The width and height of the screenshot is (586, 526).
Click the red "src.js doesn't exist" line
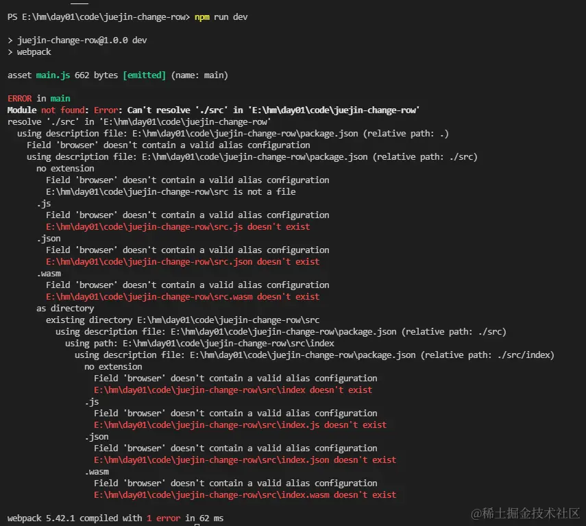[178, 227]
